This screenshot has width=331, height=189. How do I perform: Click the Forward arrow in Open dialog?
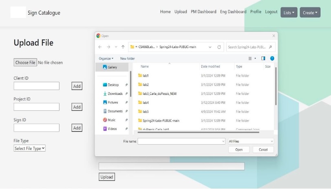[x=108, y=47]
